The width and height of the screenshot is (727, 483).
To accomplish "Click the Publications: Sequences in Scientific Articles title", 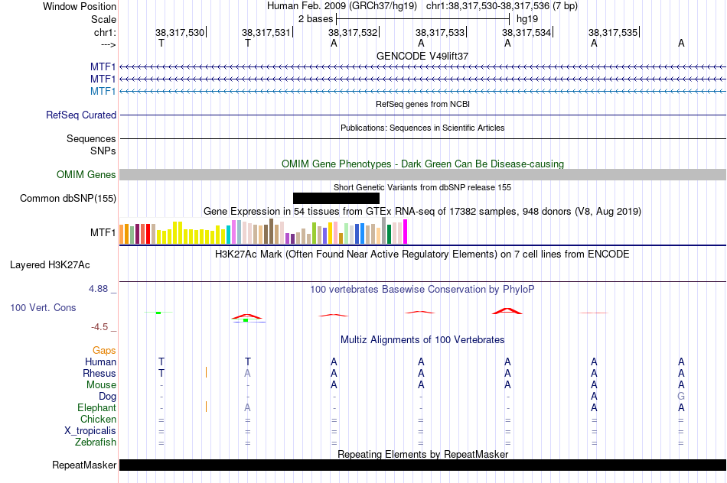I will click(x=422, y=128).
